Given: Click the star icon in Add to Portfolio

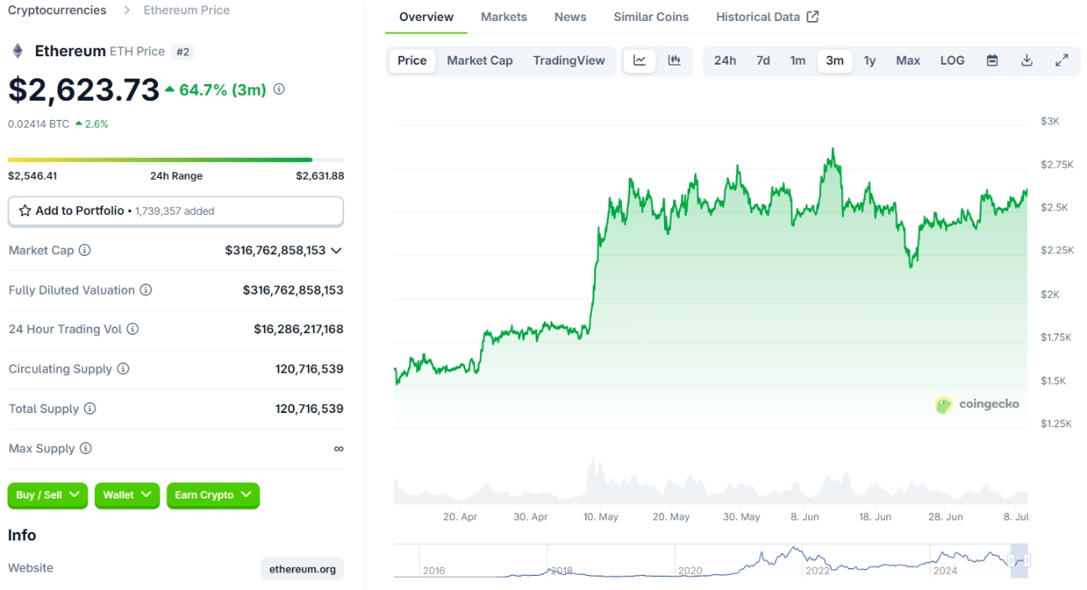Looking at the screenshot, I should (x=25, y=211).
